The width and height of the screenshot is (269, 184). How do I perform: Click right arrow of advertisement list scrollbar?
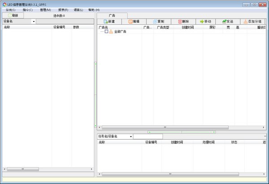click(x=264, y=127)
